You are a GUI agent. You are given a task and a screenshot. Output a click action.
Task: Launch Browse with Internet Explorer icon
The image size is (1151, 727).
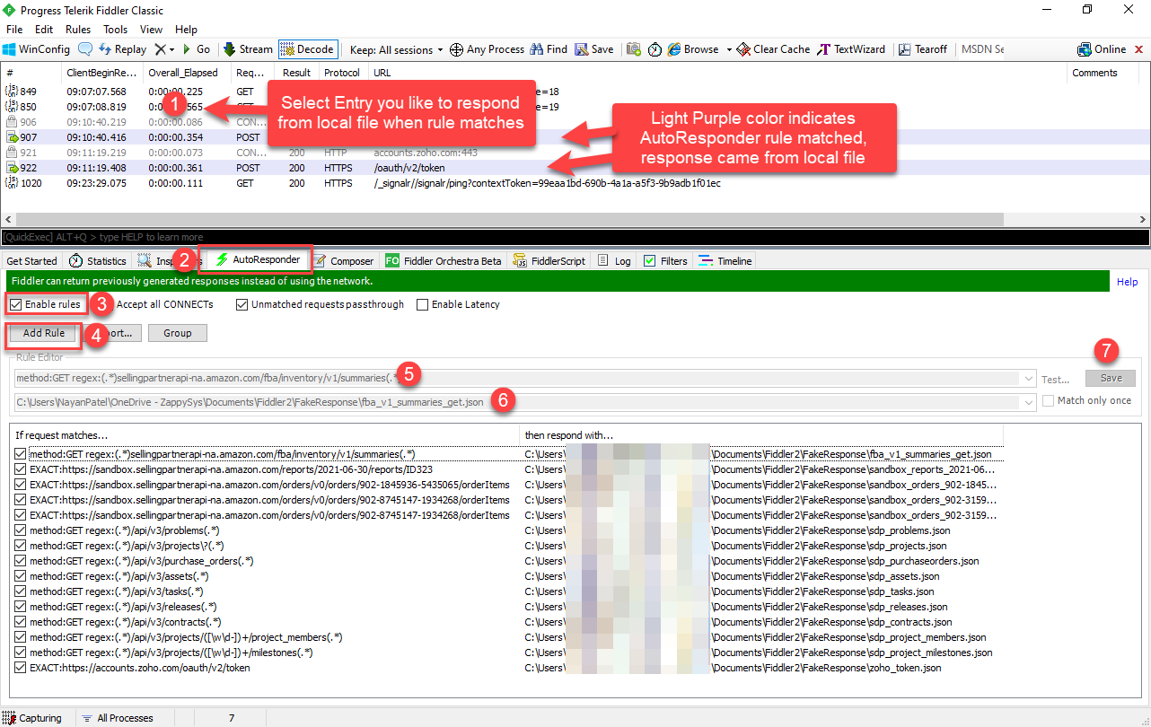pyautogui.click(x=693, y=49)
